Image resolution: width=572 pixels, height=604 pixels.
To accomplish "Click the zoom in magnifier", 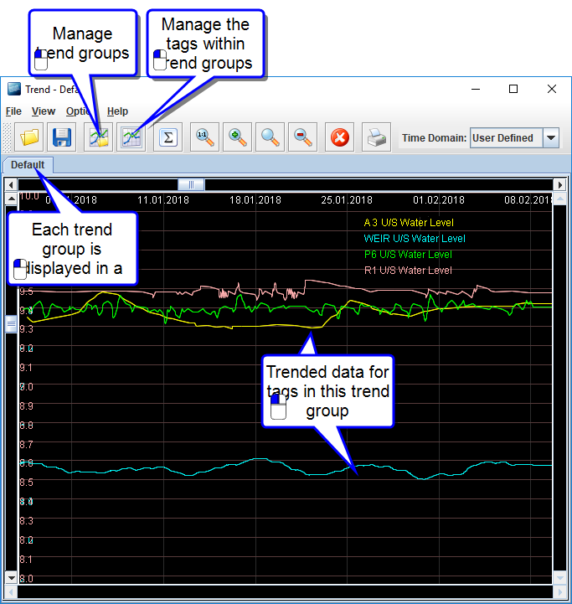I will coord(238,137).
